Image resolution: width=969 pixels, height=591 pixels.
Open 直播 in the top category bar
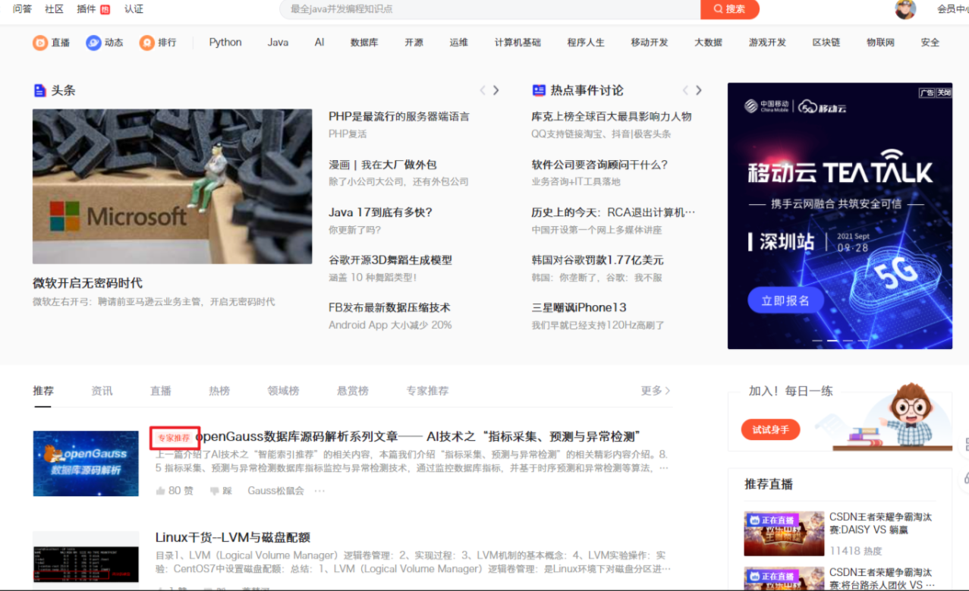[x=51, y=42]
